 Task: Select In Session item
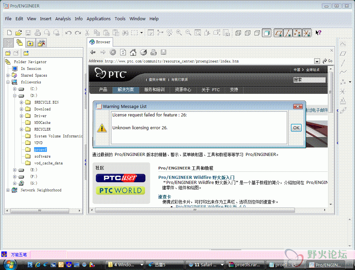pyautogui.click(x=31, y=69)
